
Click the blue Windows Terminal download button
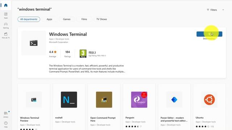pyautogui.click(x=210, y=34)
